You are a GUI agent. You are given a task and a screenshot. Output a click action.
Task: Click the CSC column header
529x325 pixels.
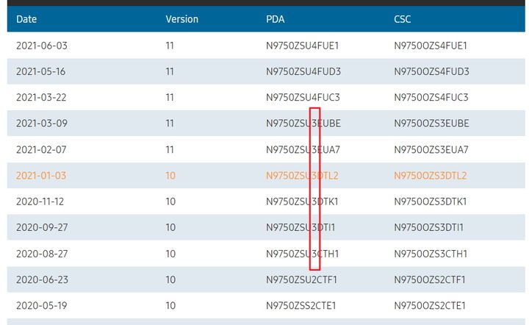tap(402, 19)
